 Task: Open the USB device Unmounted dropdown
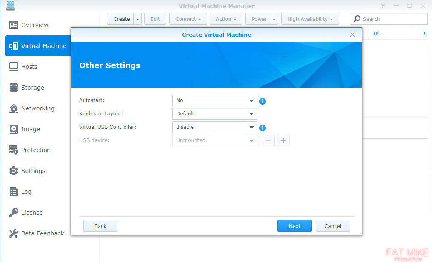[215, 140]
